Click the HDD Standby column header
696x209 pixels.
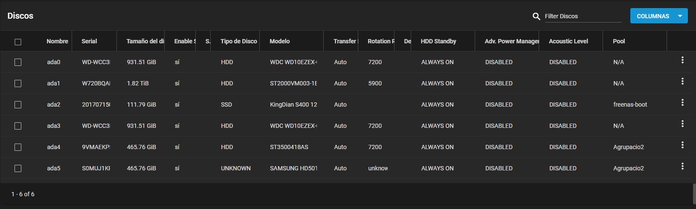pos(438,41)
